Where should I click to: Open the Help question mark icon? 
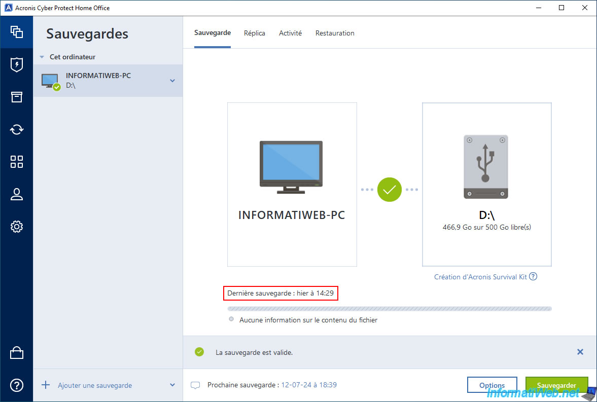click(17, 385)
